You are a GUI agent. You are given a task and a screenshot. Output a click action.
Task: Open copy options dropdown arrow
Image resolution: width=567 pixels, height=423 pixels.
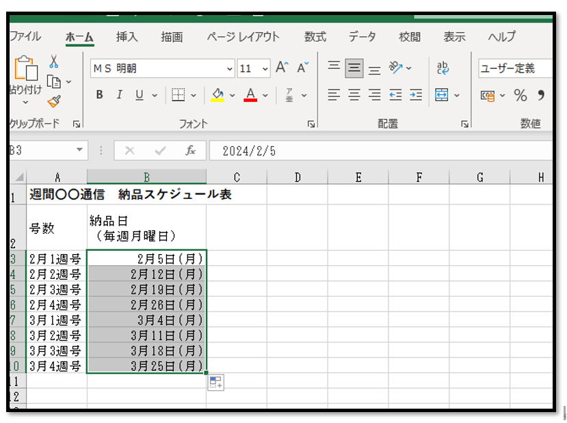pos(68,82)
